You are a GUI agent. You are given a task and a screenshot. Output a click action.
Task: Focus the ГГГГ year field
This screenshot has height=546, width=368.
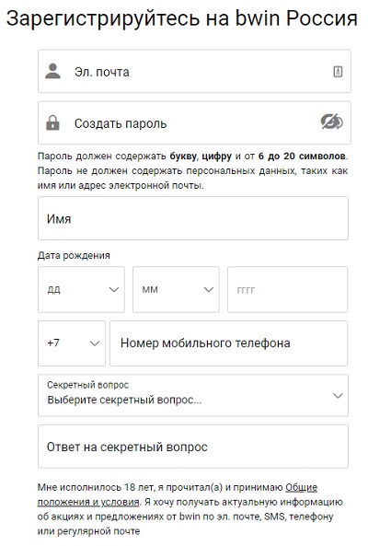click(x=287, y=289)
